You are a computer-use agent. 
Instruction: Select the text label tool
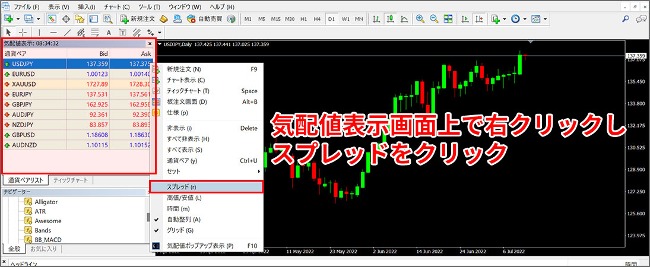pos(123,32)
